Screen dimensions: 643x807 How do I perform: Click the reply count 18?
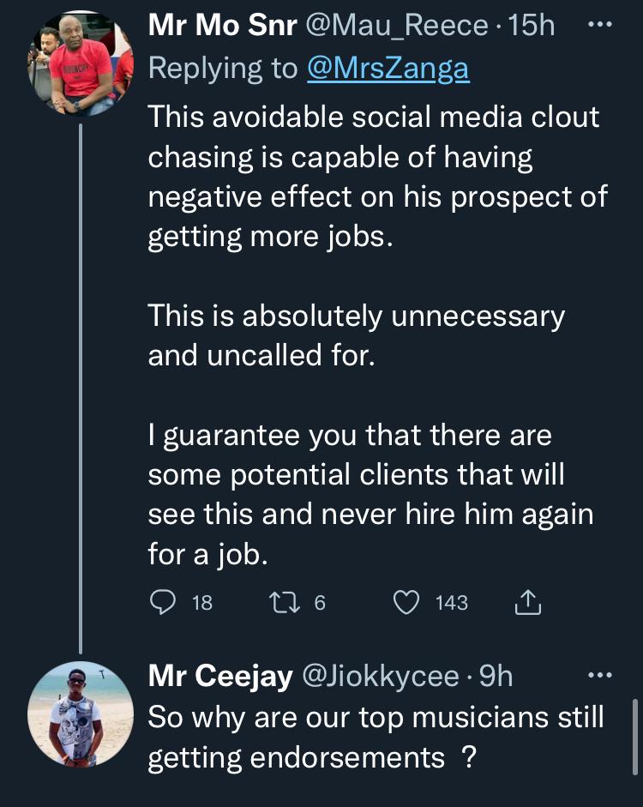coord(201,604)
